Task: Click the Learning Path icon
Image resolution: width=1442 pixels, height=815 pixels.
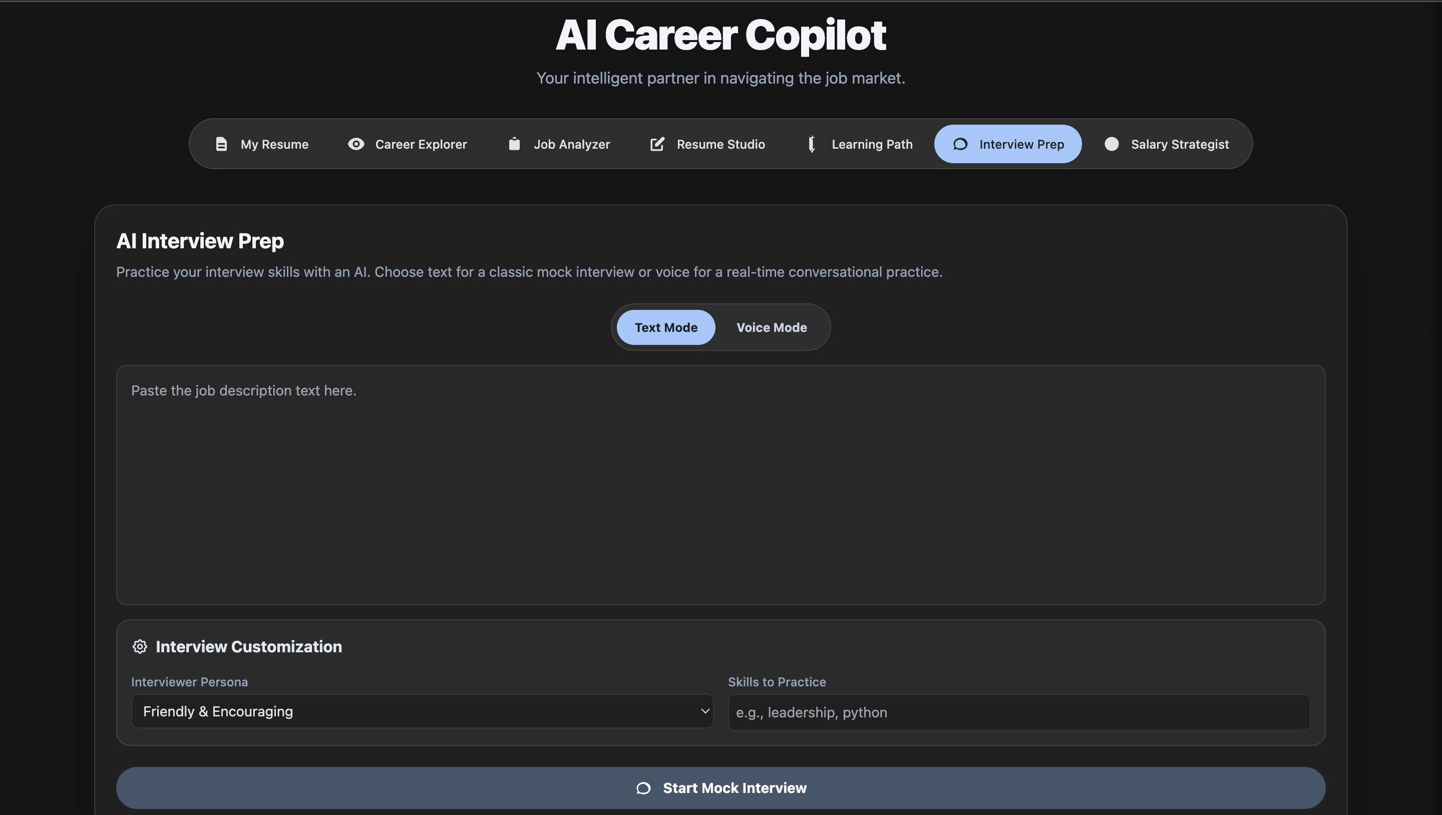Action: 812,144
